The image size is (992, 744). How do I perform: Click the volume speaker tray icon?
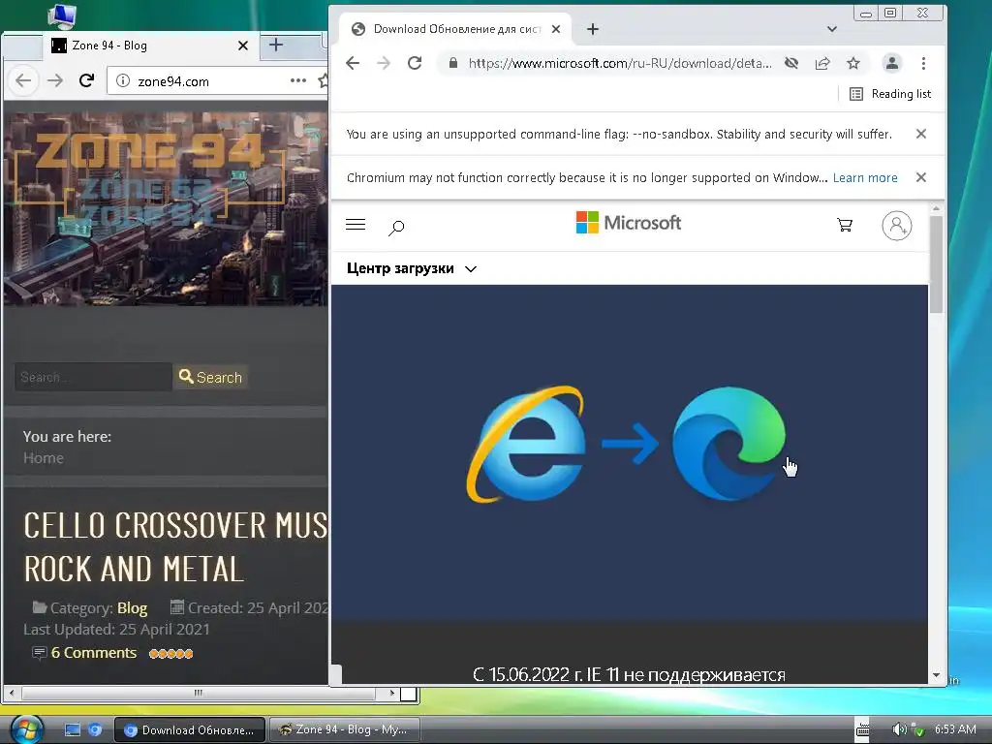pos(898,729)
